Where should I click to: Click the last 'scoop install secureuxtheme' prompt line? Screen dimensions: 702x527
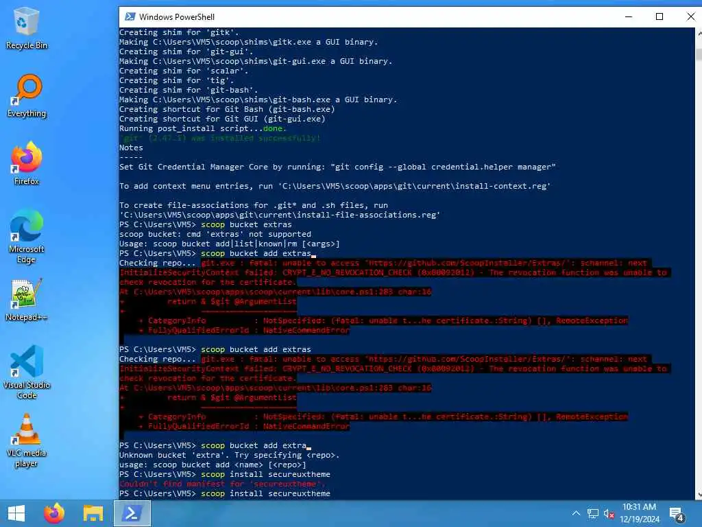tap(225, 493)
